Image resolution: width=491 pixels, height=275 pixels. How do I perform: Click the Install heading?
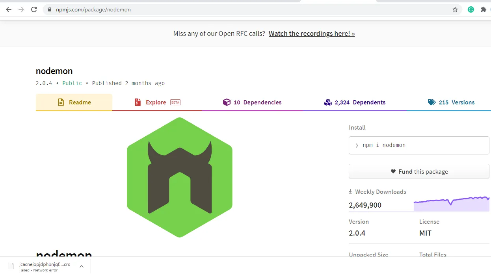point(357,128)
